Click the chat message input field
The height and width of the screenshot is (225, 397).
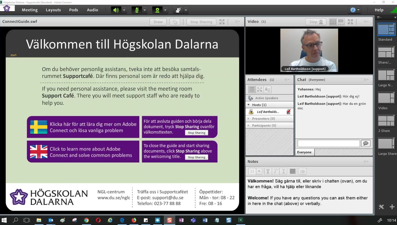click(x=328, y=143)
